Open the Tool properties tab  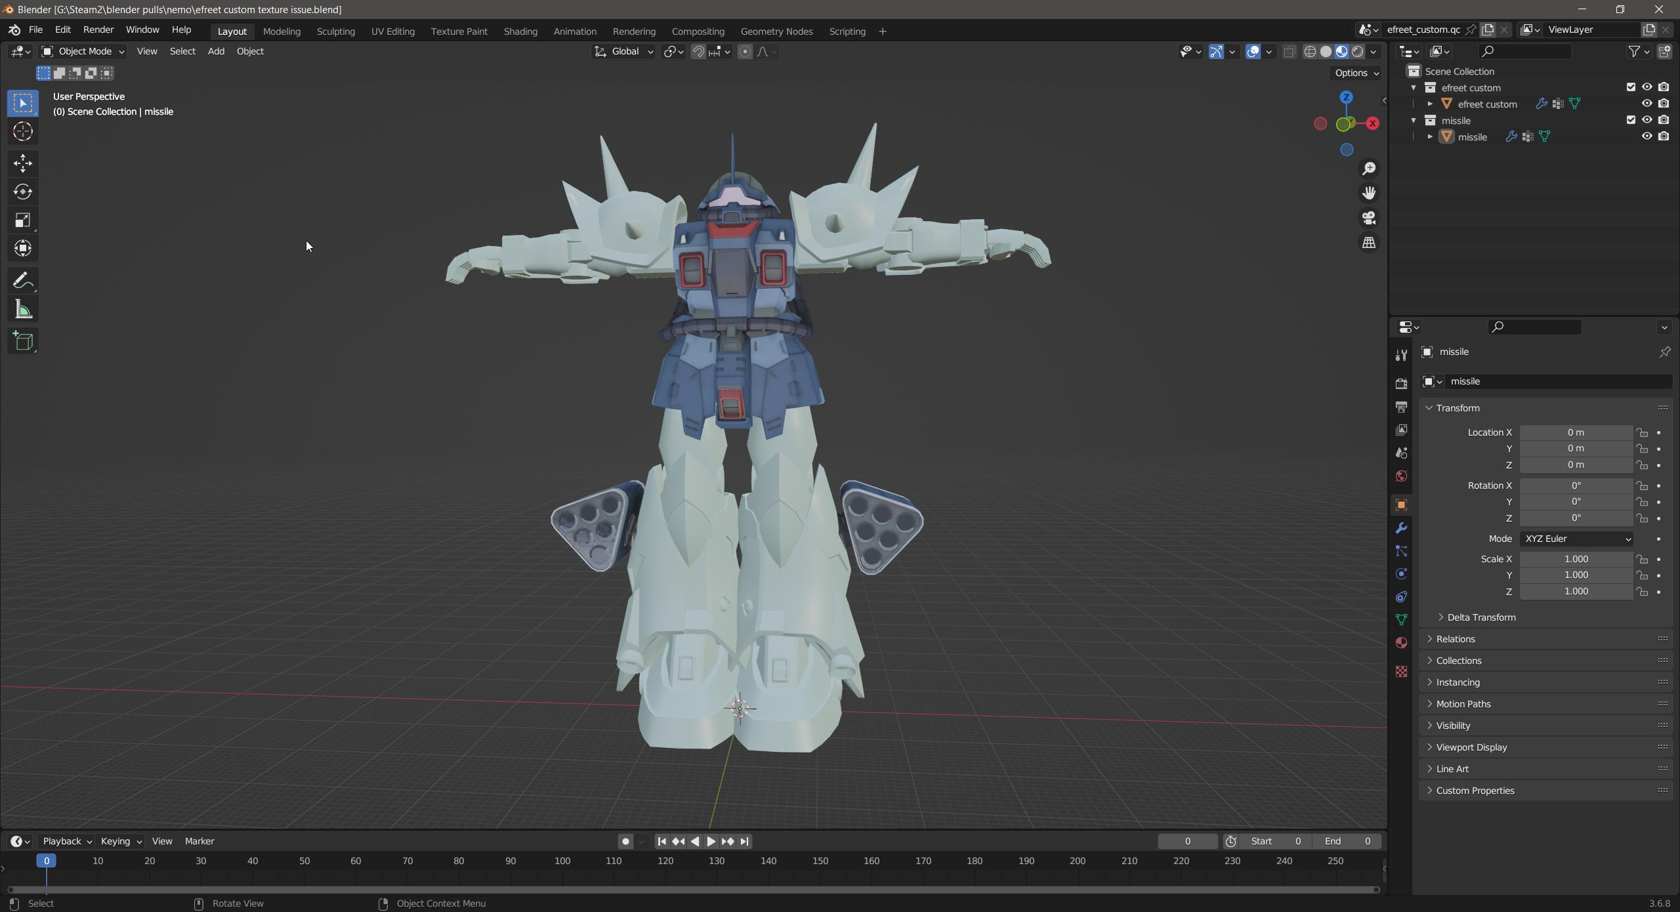pos(1401,355)
